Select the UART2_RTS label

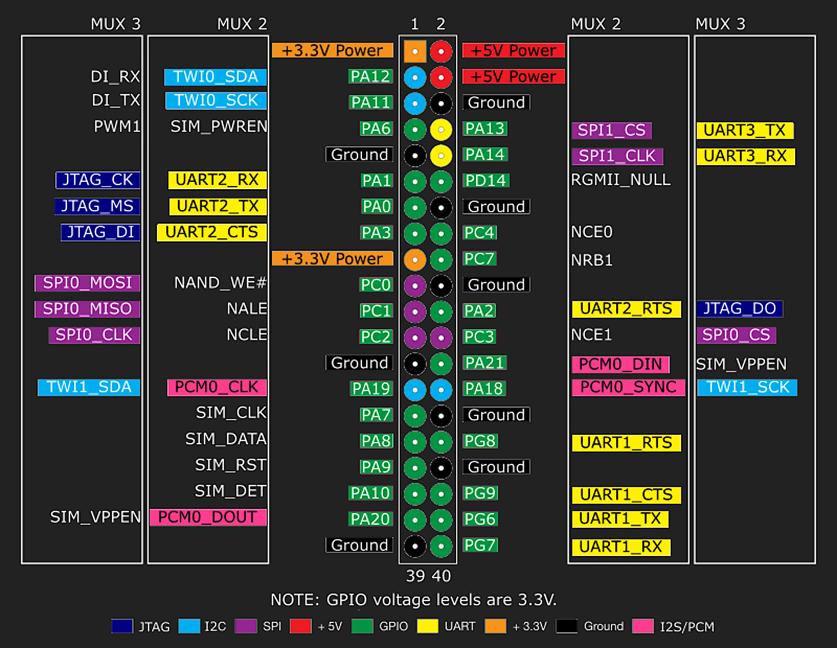(x=627, y=309)
